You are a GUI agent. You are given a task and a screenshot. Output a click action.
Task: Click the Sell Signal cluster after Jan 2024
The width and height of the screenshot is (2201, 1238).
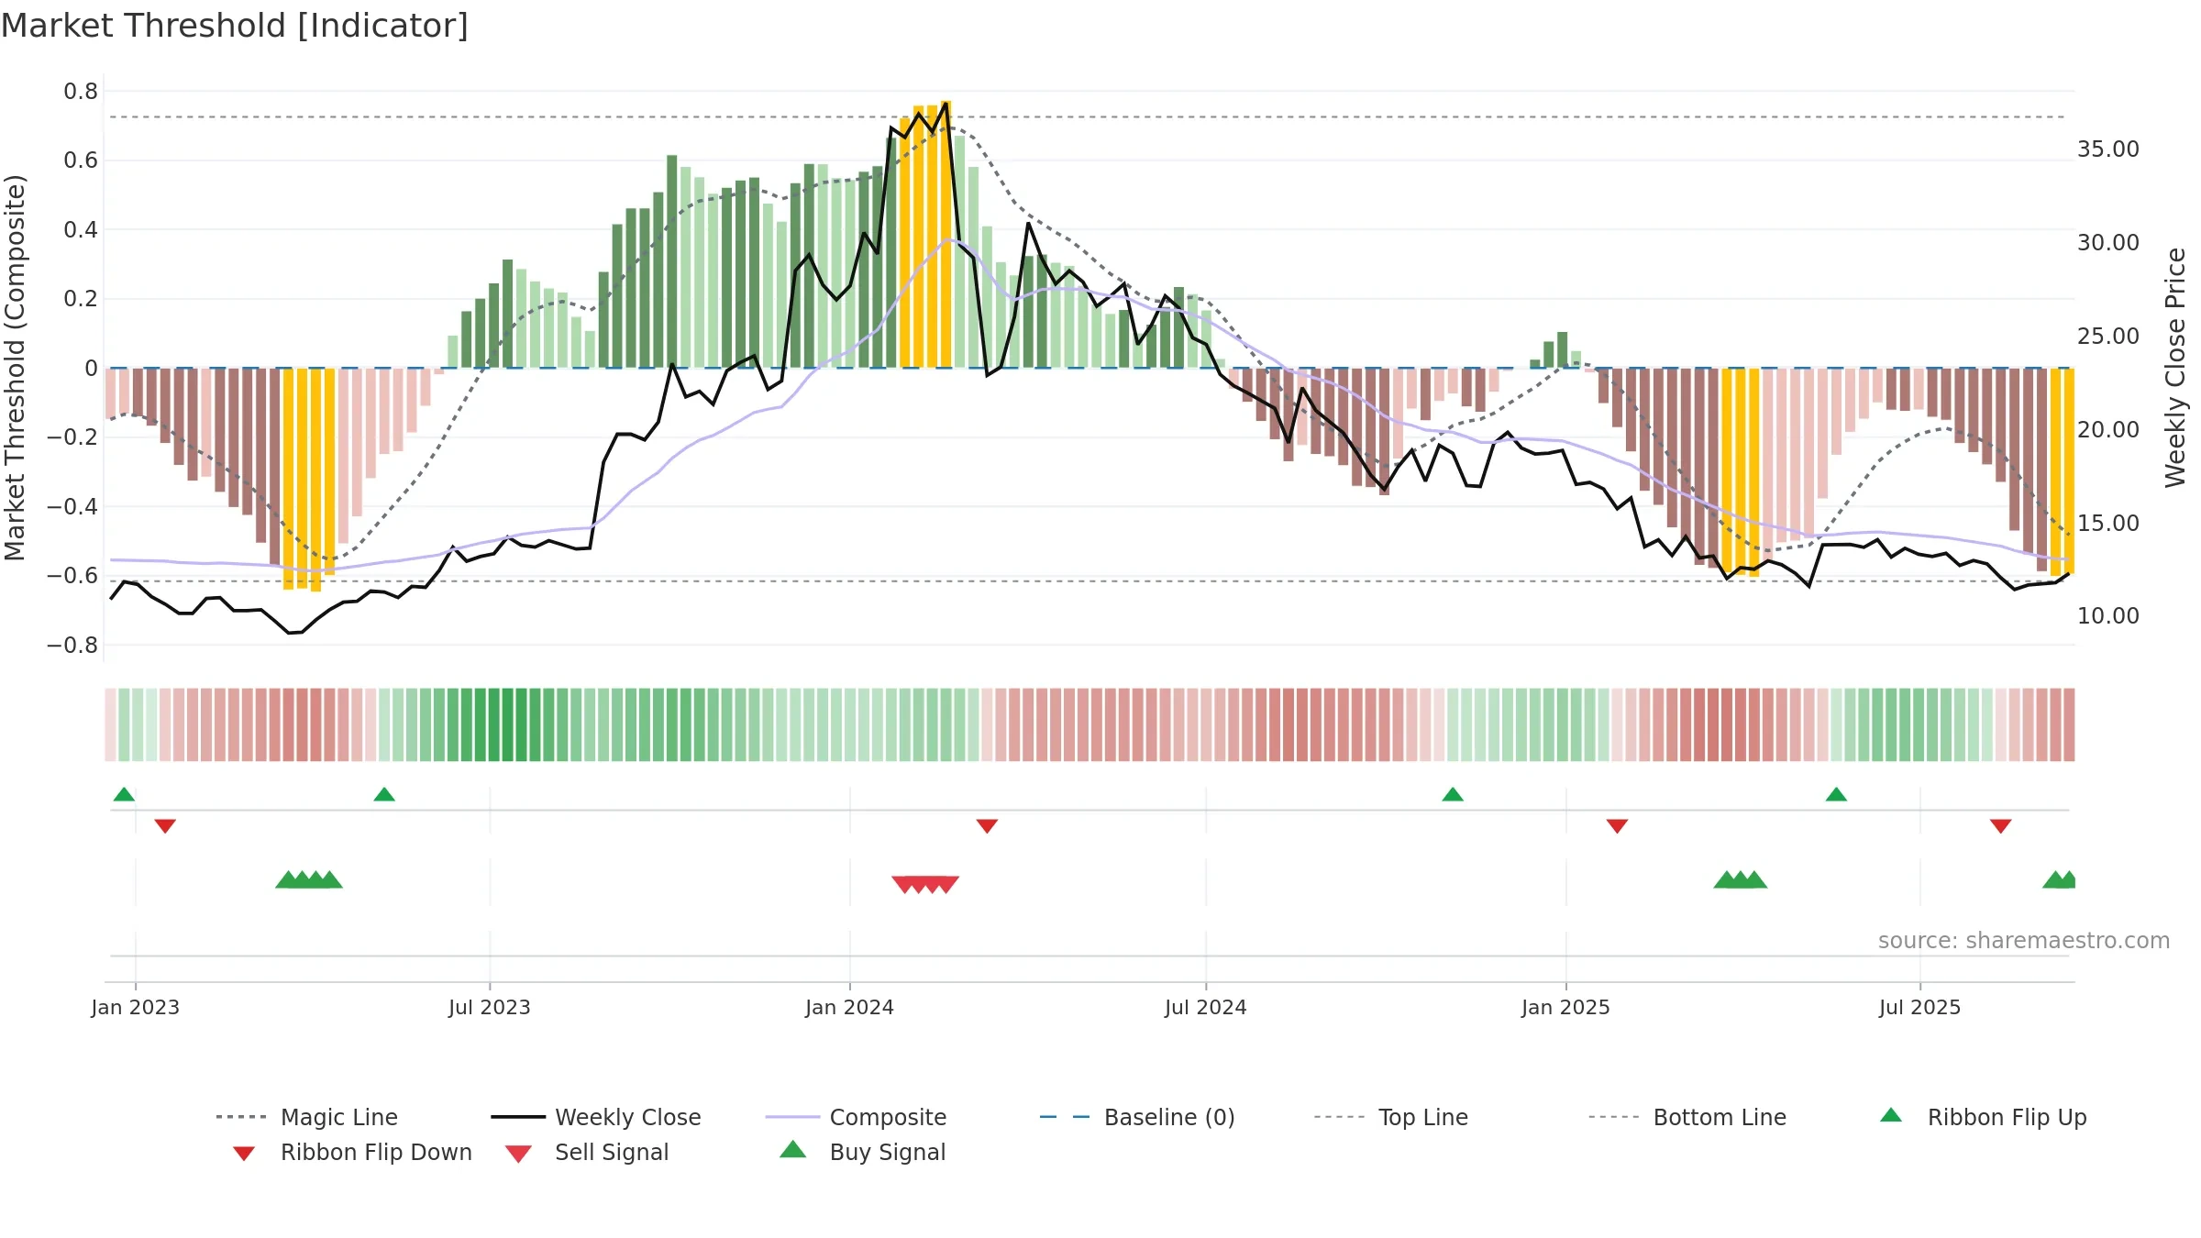pyautogui.click(x=925, y=885)
